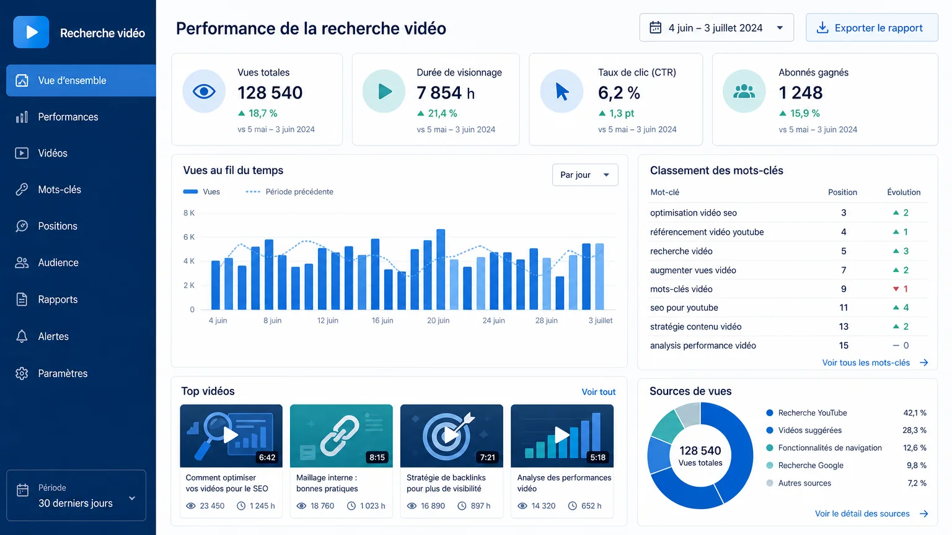952x535 pixels.
Task: Click the group icon on Abonnés gagnés card
Action: (x=744, y=92)
